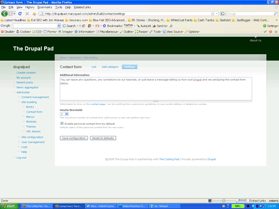Open the History menu
The image size is (279, 209).
pyautogui.click(x=30, y=7)
